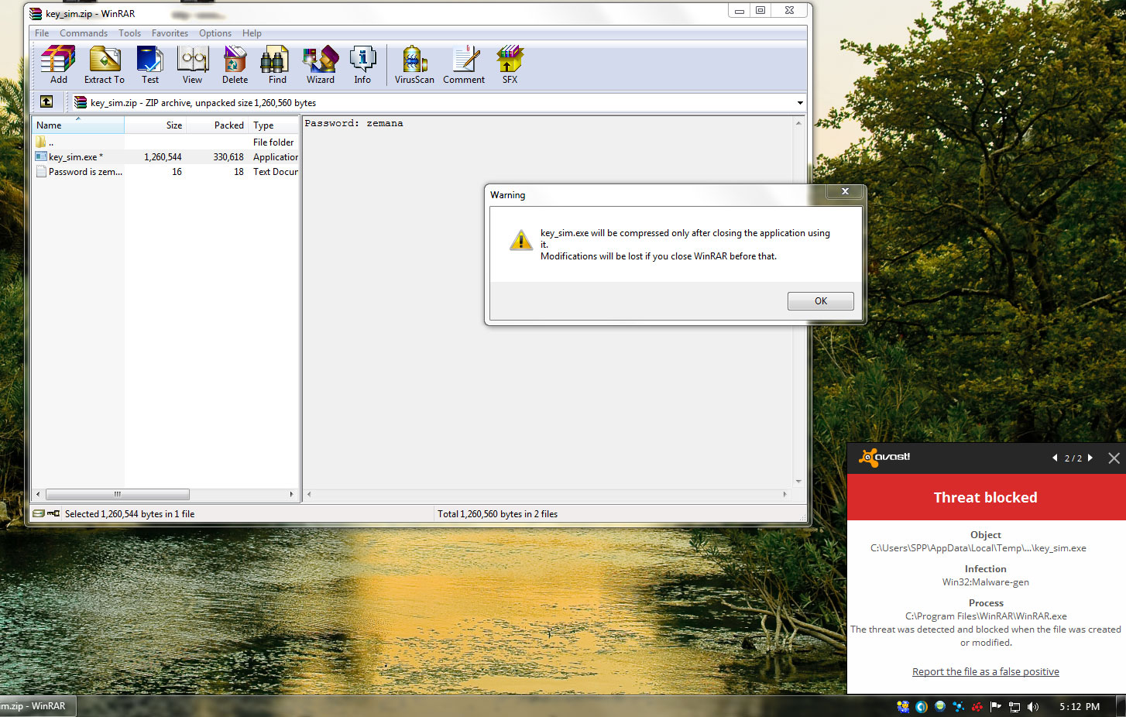
Task: Click the green globe tray icon
Action: [x=940, y=706]
